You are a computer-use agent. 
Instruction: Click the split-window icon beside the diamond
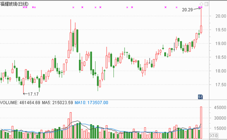[206, 4]
